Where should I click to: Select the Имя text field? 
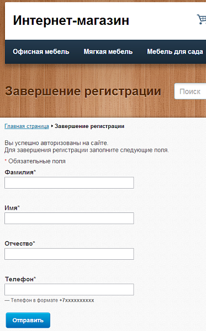69,218
